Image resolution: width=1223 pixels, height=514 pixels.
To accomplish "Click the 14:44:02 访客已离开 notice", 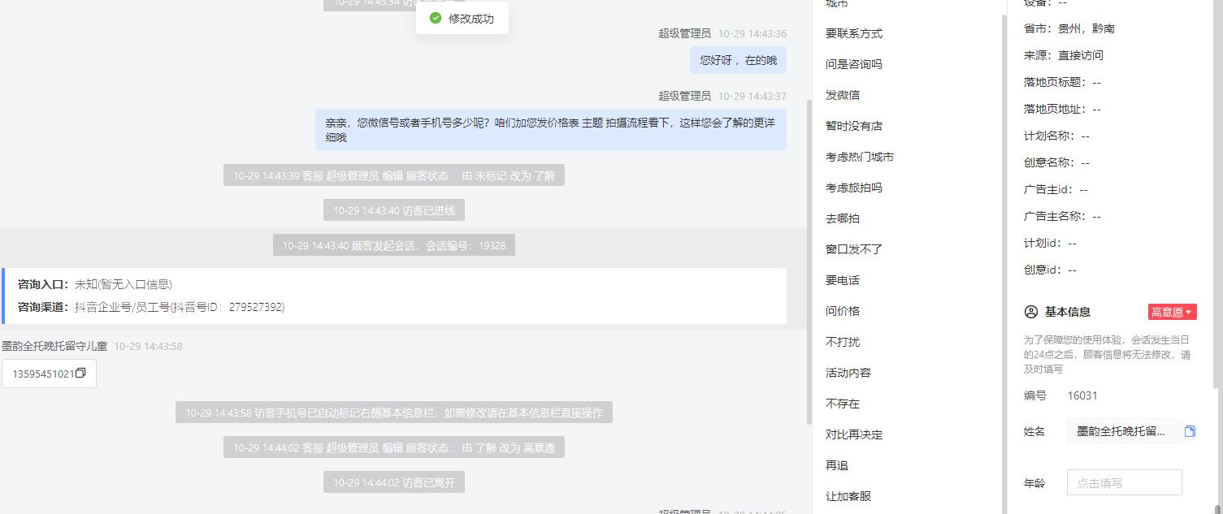I will click(x=394, y=482).
